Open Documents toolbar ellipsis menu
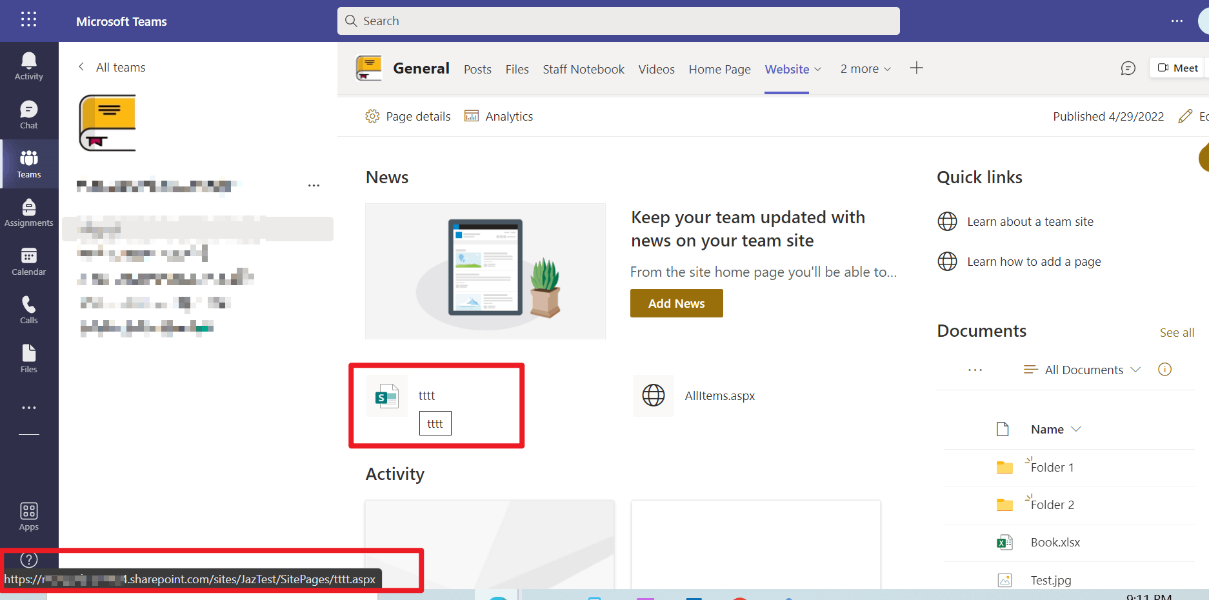The width and height of the screenshot is (1209, 600). click(x=975, y=370)
